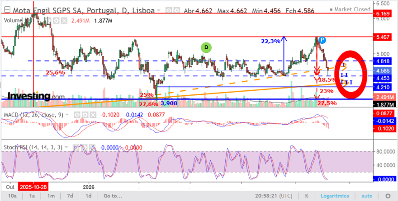Toggle Volume indicator visibility eye
Screen dimensions: 398x201
pyautogui.click(x=49, y=20)
